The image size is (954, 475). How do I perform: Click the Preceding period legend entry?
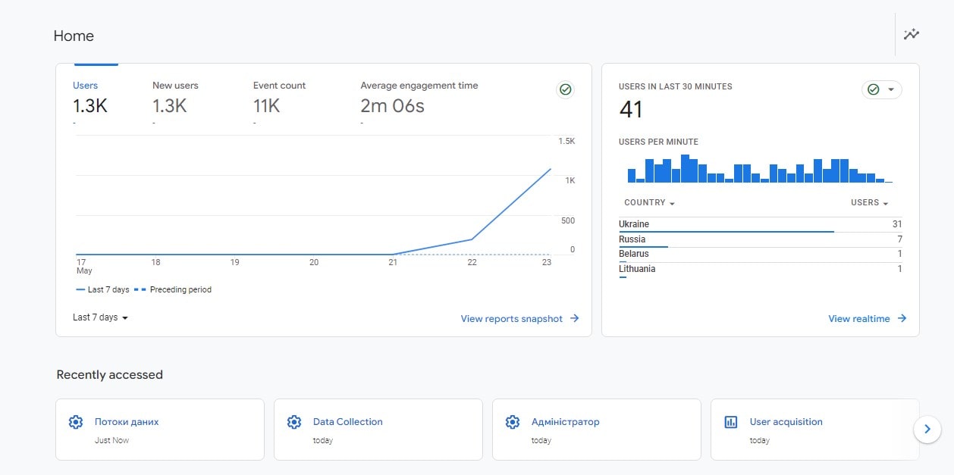(173, 289)
